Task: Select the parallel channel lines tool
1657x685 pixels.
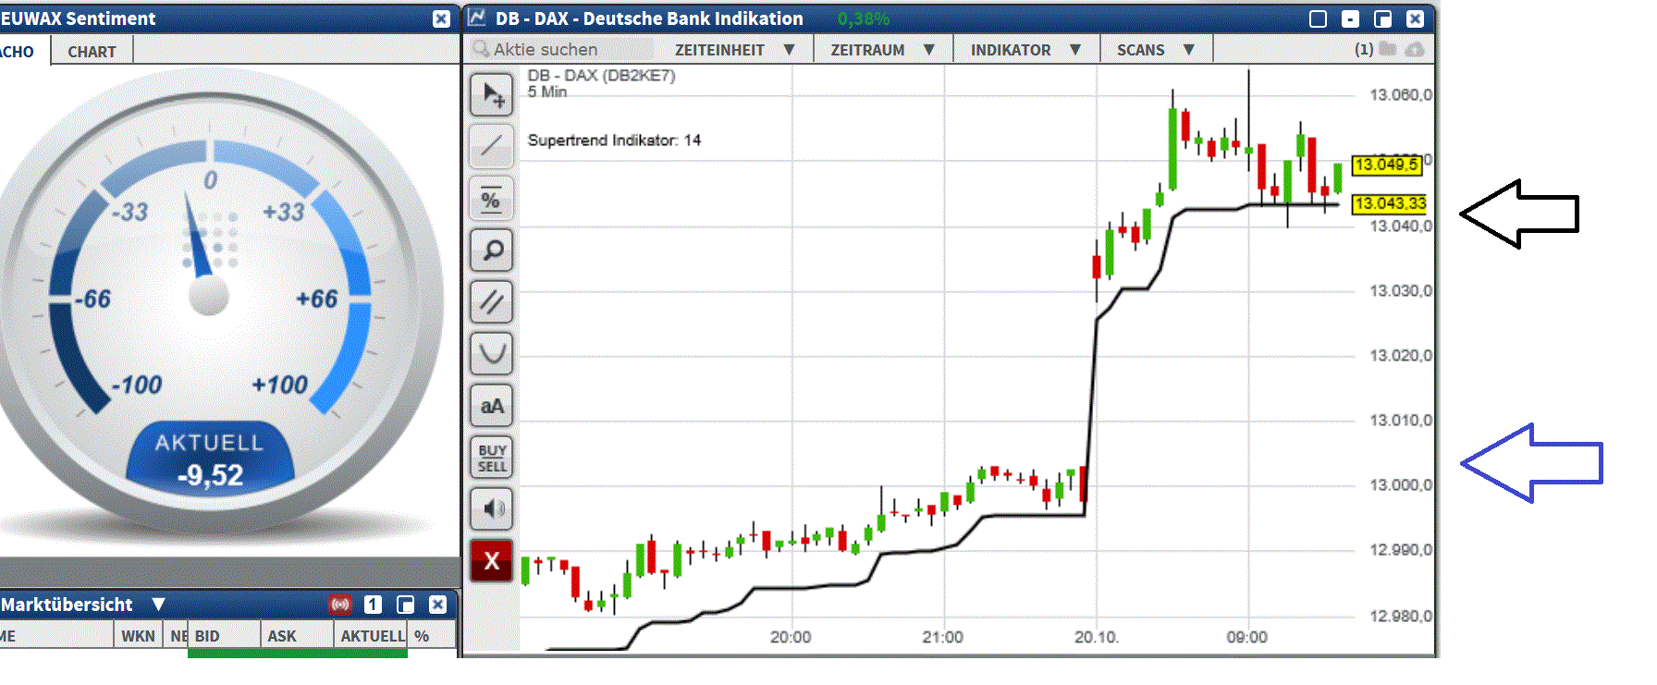Action: click(492, 301)
